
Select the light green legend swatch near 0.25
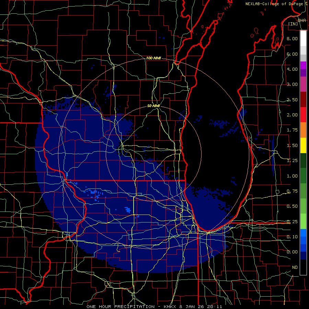point(303,221)
